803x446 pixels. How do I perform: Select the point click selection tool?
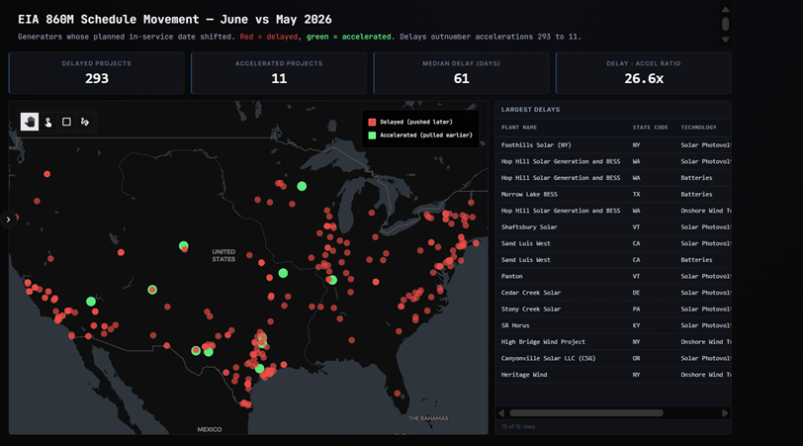[x=48, y=122]
